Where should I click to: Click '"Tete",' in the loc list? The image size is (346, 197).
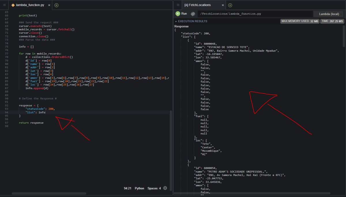[x=206, y=144]
